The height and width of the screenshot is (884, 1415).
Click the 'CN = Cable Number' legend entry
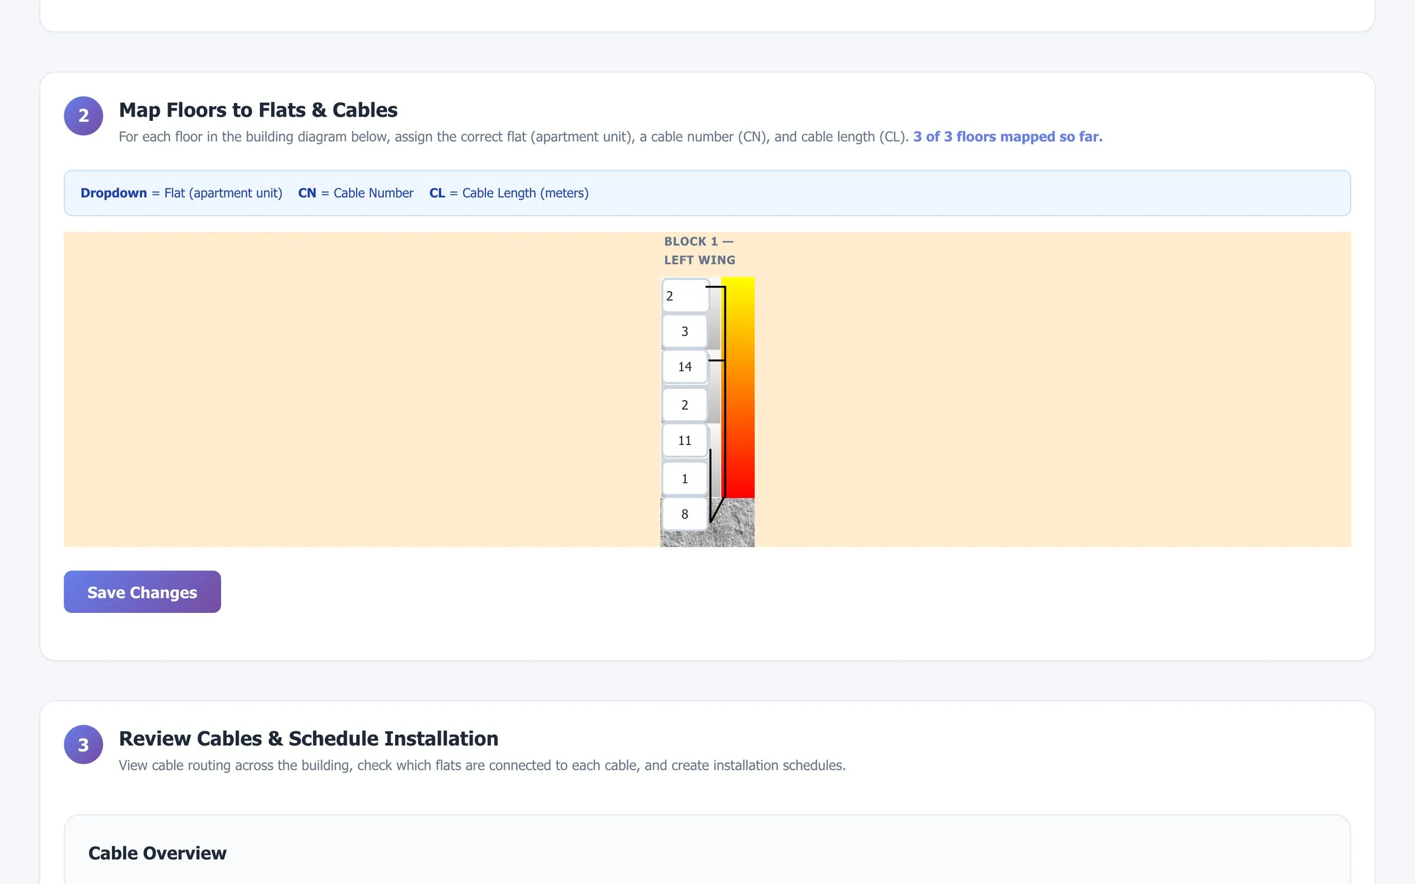click(x=356, y=193)
